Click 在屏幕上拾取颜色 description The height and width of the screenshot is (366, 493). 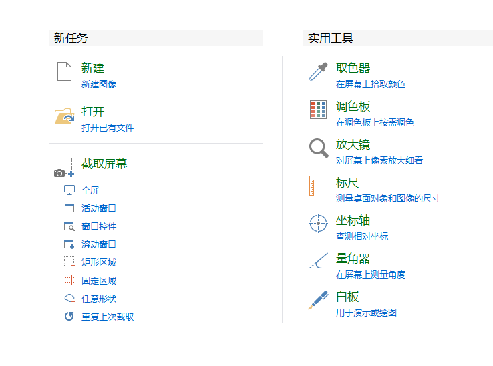click(371, 84)
